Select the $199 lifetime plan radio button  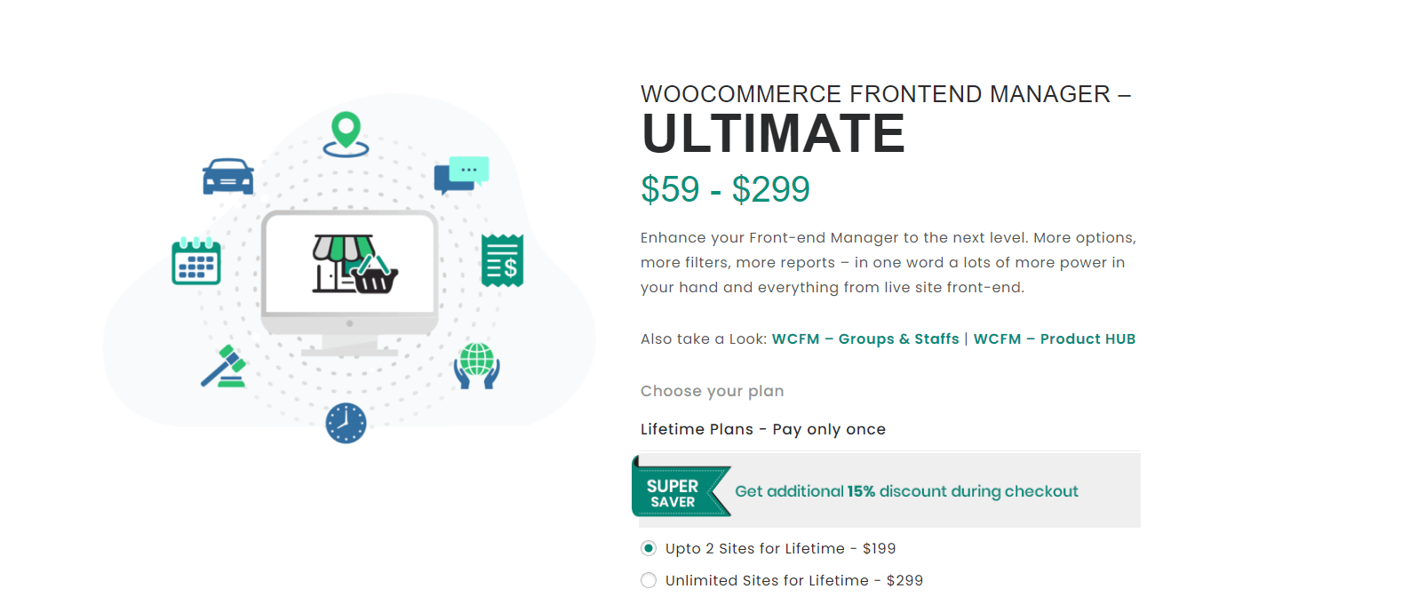649,548
